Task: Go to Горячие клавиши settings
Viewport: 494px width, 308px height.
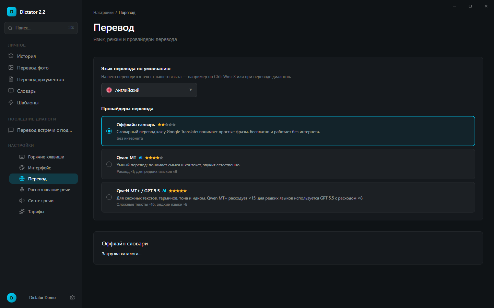Action: (44, 157)
